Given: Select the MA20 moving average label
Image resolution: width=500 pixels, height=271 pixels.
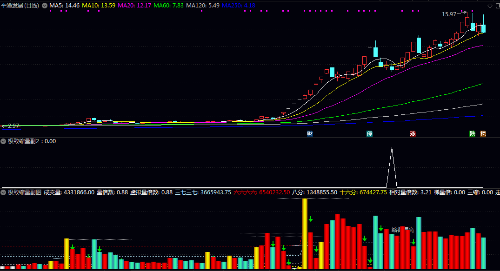Looking at the screenshot, I should 134,6.
